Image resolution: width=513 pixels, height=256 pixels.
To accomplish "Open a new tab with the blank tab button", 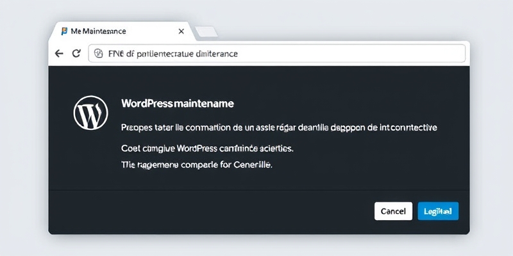I will (x=206, y=32).
